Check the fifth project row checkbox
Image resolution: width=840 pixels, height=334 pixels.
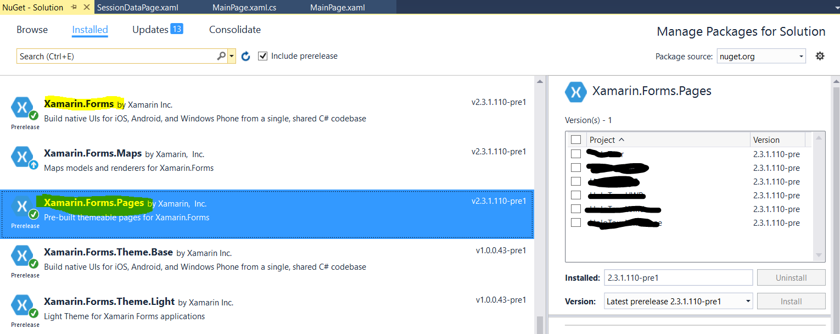tap(575, 209)
